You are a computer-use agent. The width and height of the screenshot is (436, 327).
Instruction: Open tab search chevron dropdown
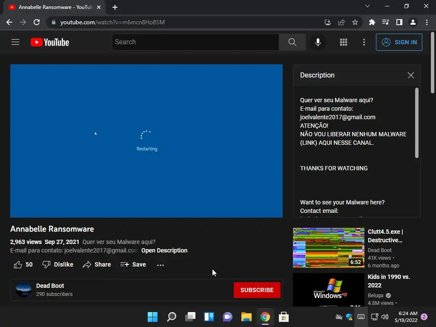tap(367, 6)
